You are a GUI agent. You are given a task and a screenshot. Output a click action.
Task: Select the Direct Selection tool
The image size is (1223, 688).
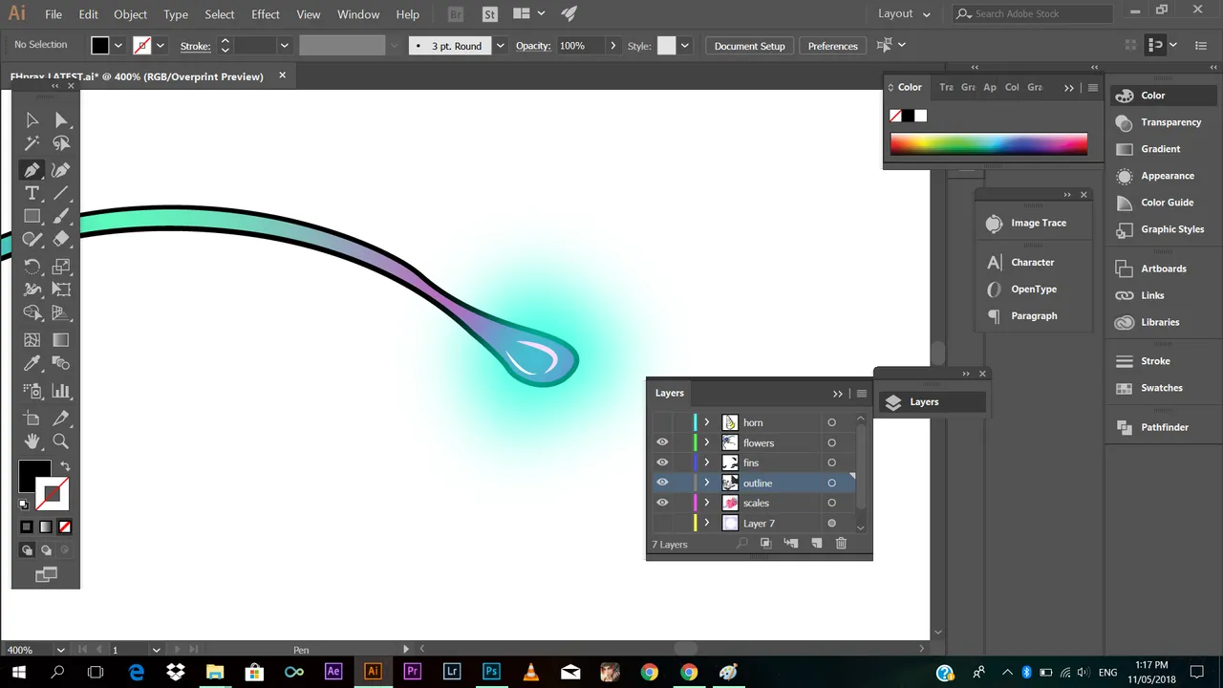[61, 120]
